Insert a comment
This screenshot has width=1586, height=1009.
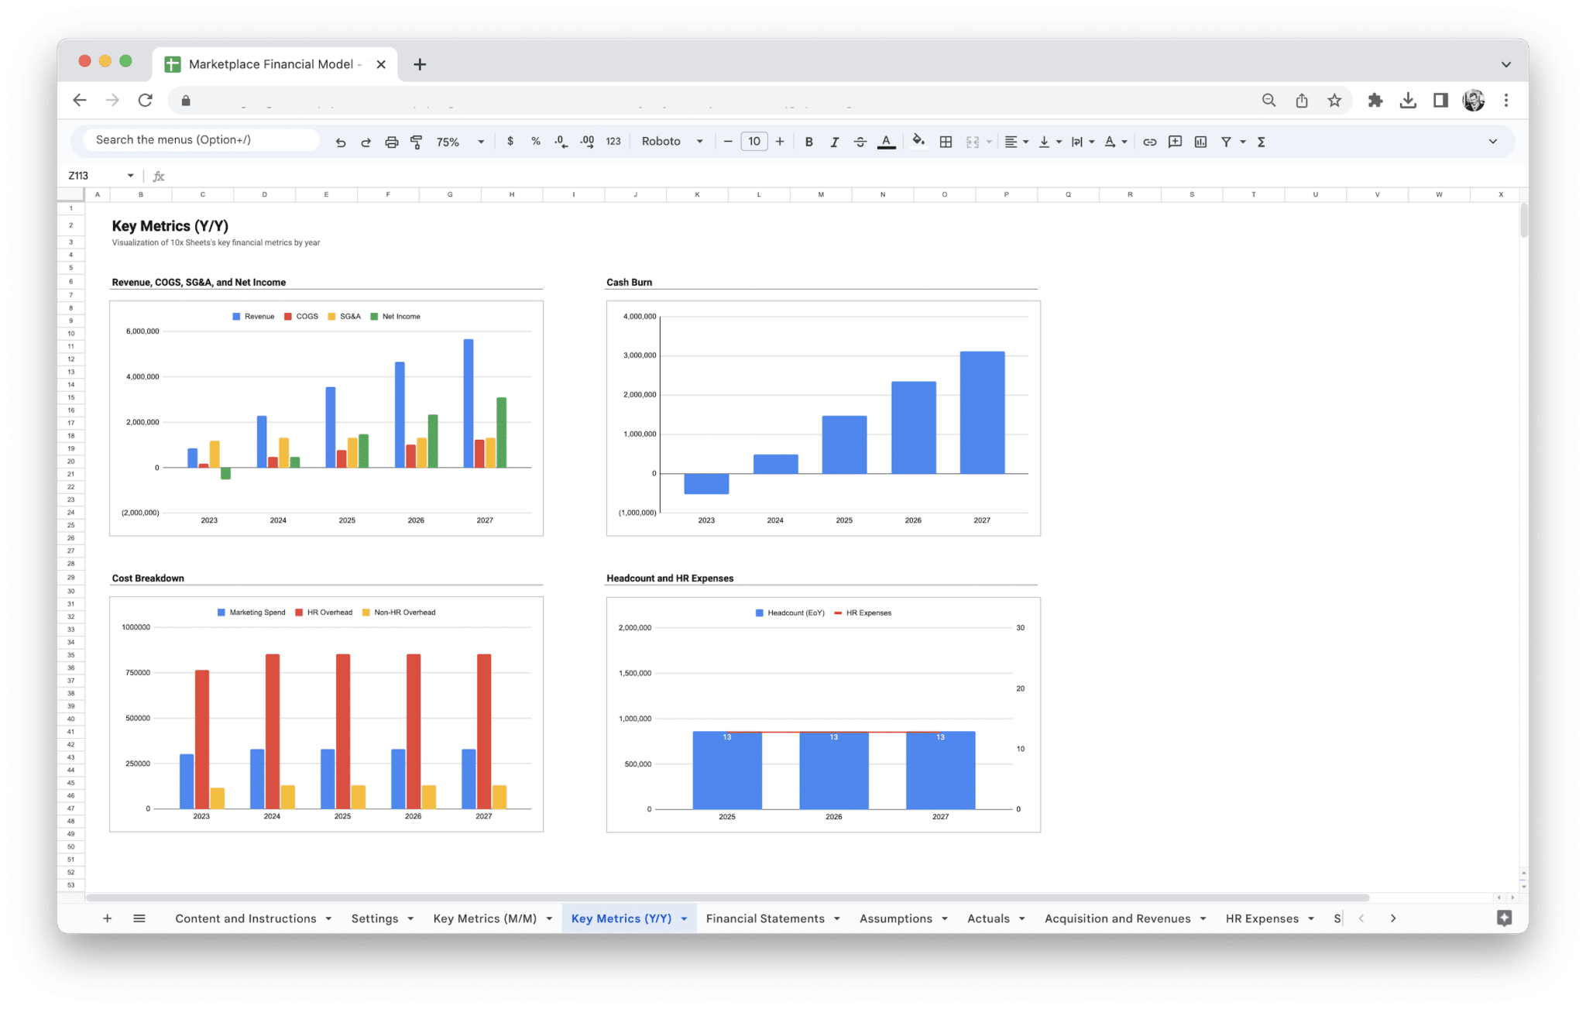point(1175,141)
